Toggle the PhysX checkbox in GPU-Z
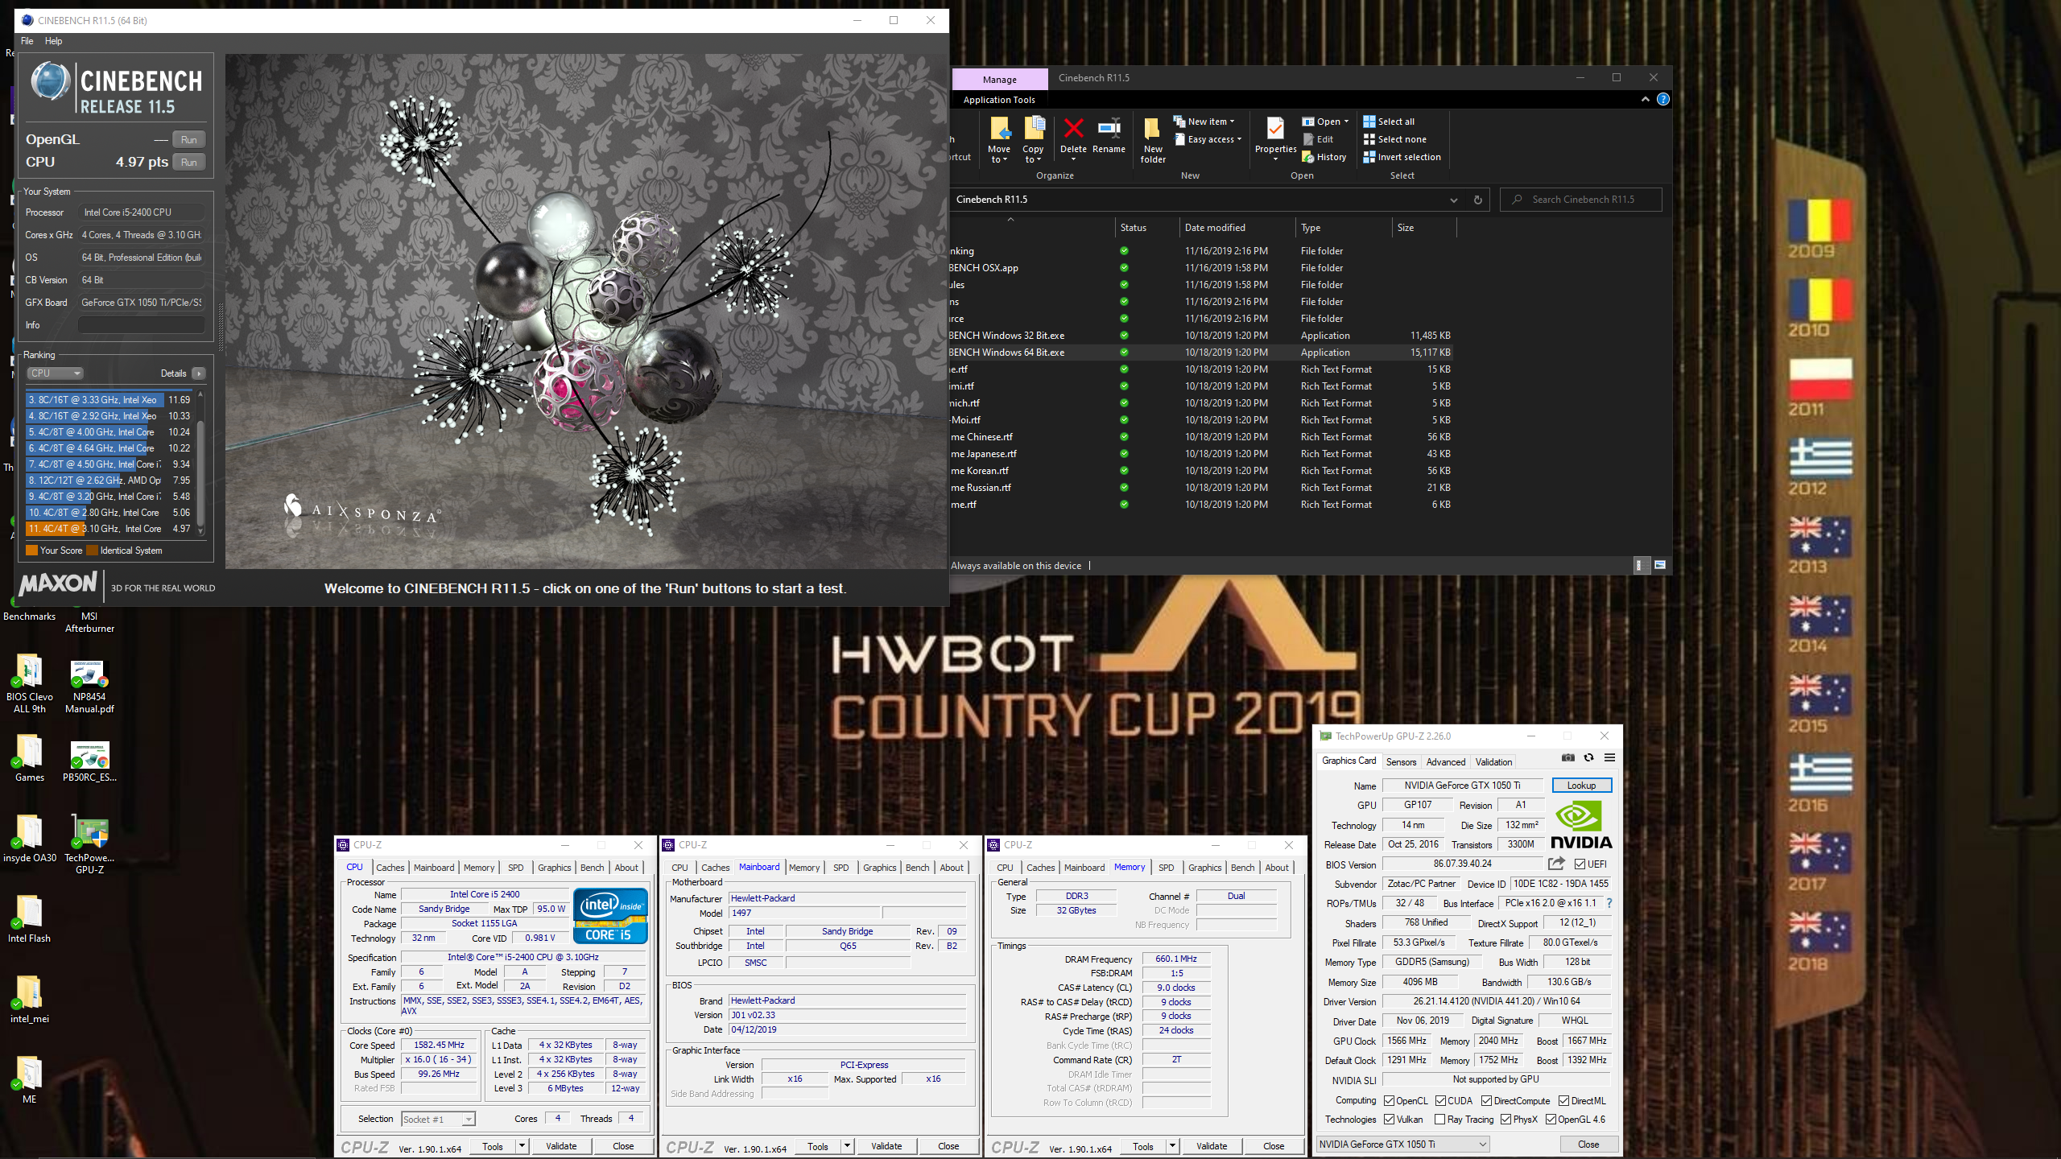Screen dimensions: 2061x1159 pyautogui.click(x=1506, y=1120)
